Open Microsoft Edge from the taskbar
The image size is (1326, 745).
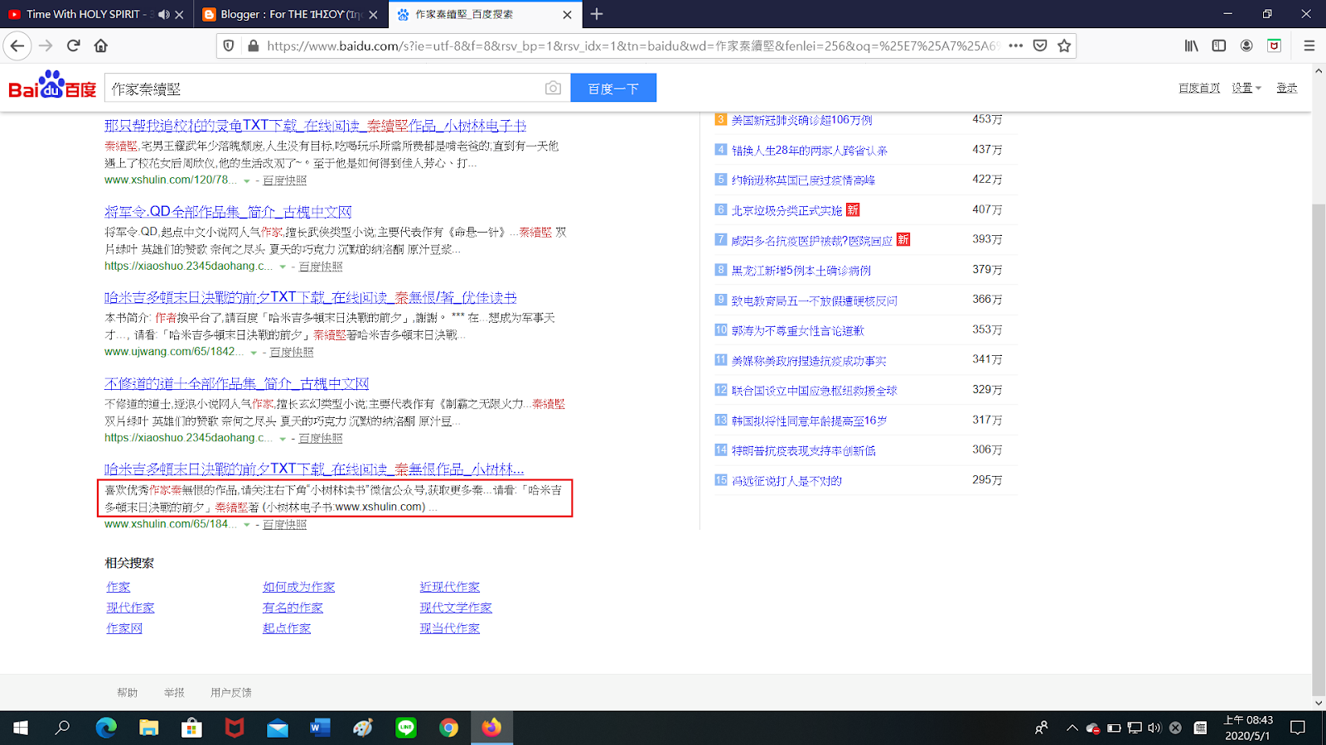coord(106,728)
